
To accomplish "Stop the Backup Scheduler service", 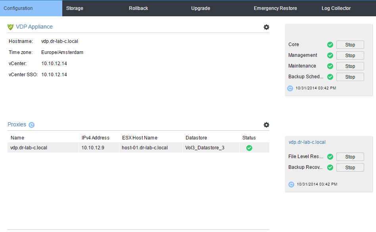I will [x=350, y=77].
